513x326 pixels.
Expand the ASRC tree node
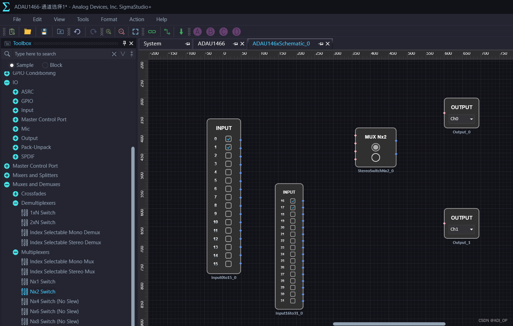(x=15, y=92)
